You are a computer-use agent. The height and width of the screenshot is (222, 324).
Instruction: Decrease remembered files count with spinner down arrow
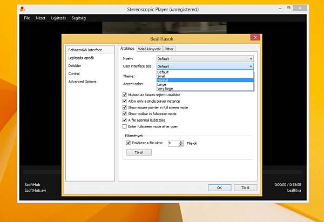181,144
